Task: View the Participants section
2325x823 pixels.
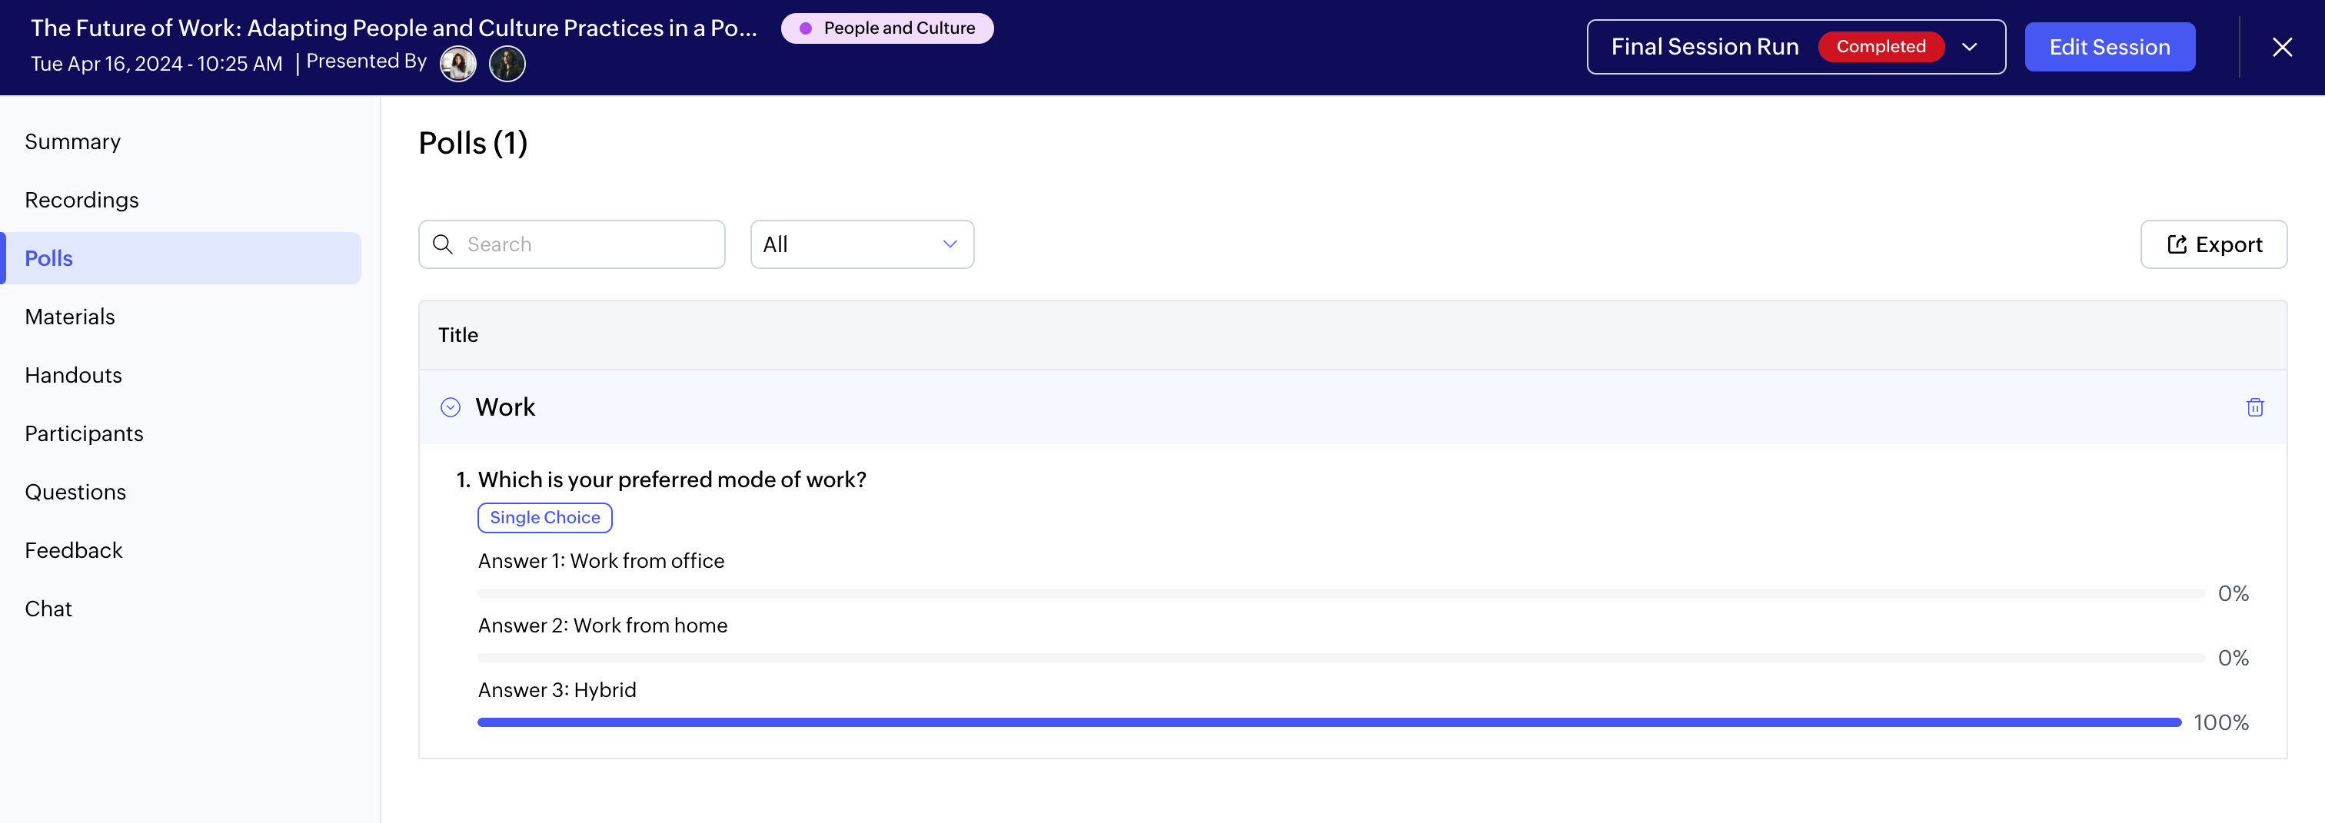Action: [x=84, y=434]
